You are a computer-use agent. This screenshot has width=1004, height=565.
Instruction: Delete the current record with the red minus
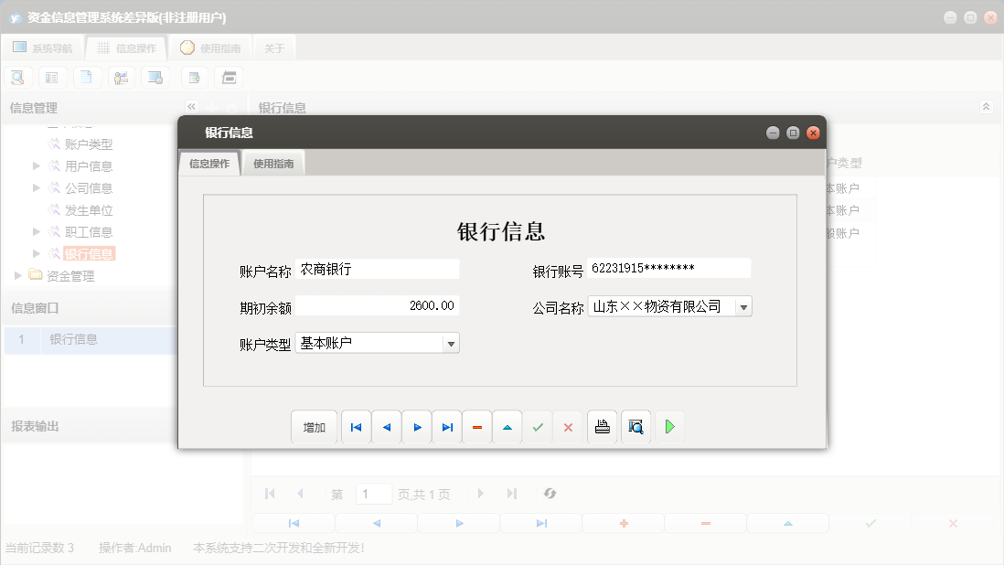[x=477, y=426]
